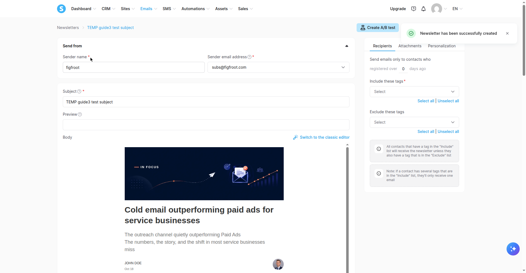Click info icon beside All contacts note

[x=379, y=149]
